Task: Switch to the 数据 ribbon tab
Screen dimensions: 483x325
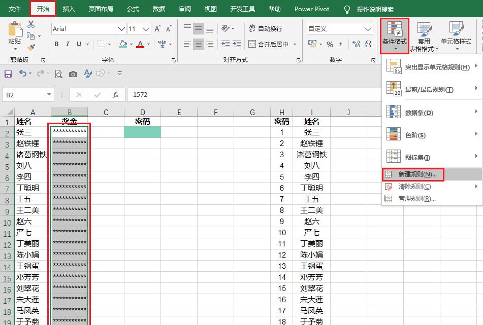Action: (x=159, y=9)
